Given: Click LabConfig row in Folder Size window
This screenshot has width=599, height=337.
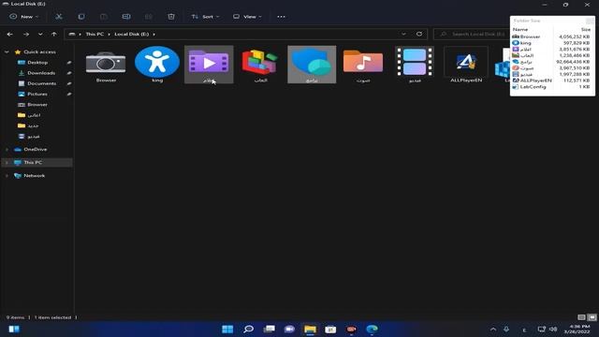Looking at the screenshot, I should tap(552, 87).
